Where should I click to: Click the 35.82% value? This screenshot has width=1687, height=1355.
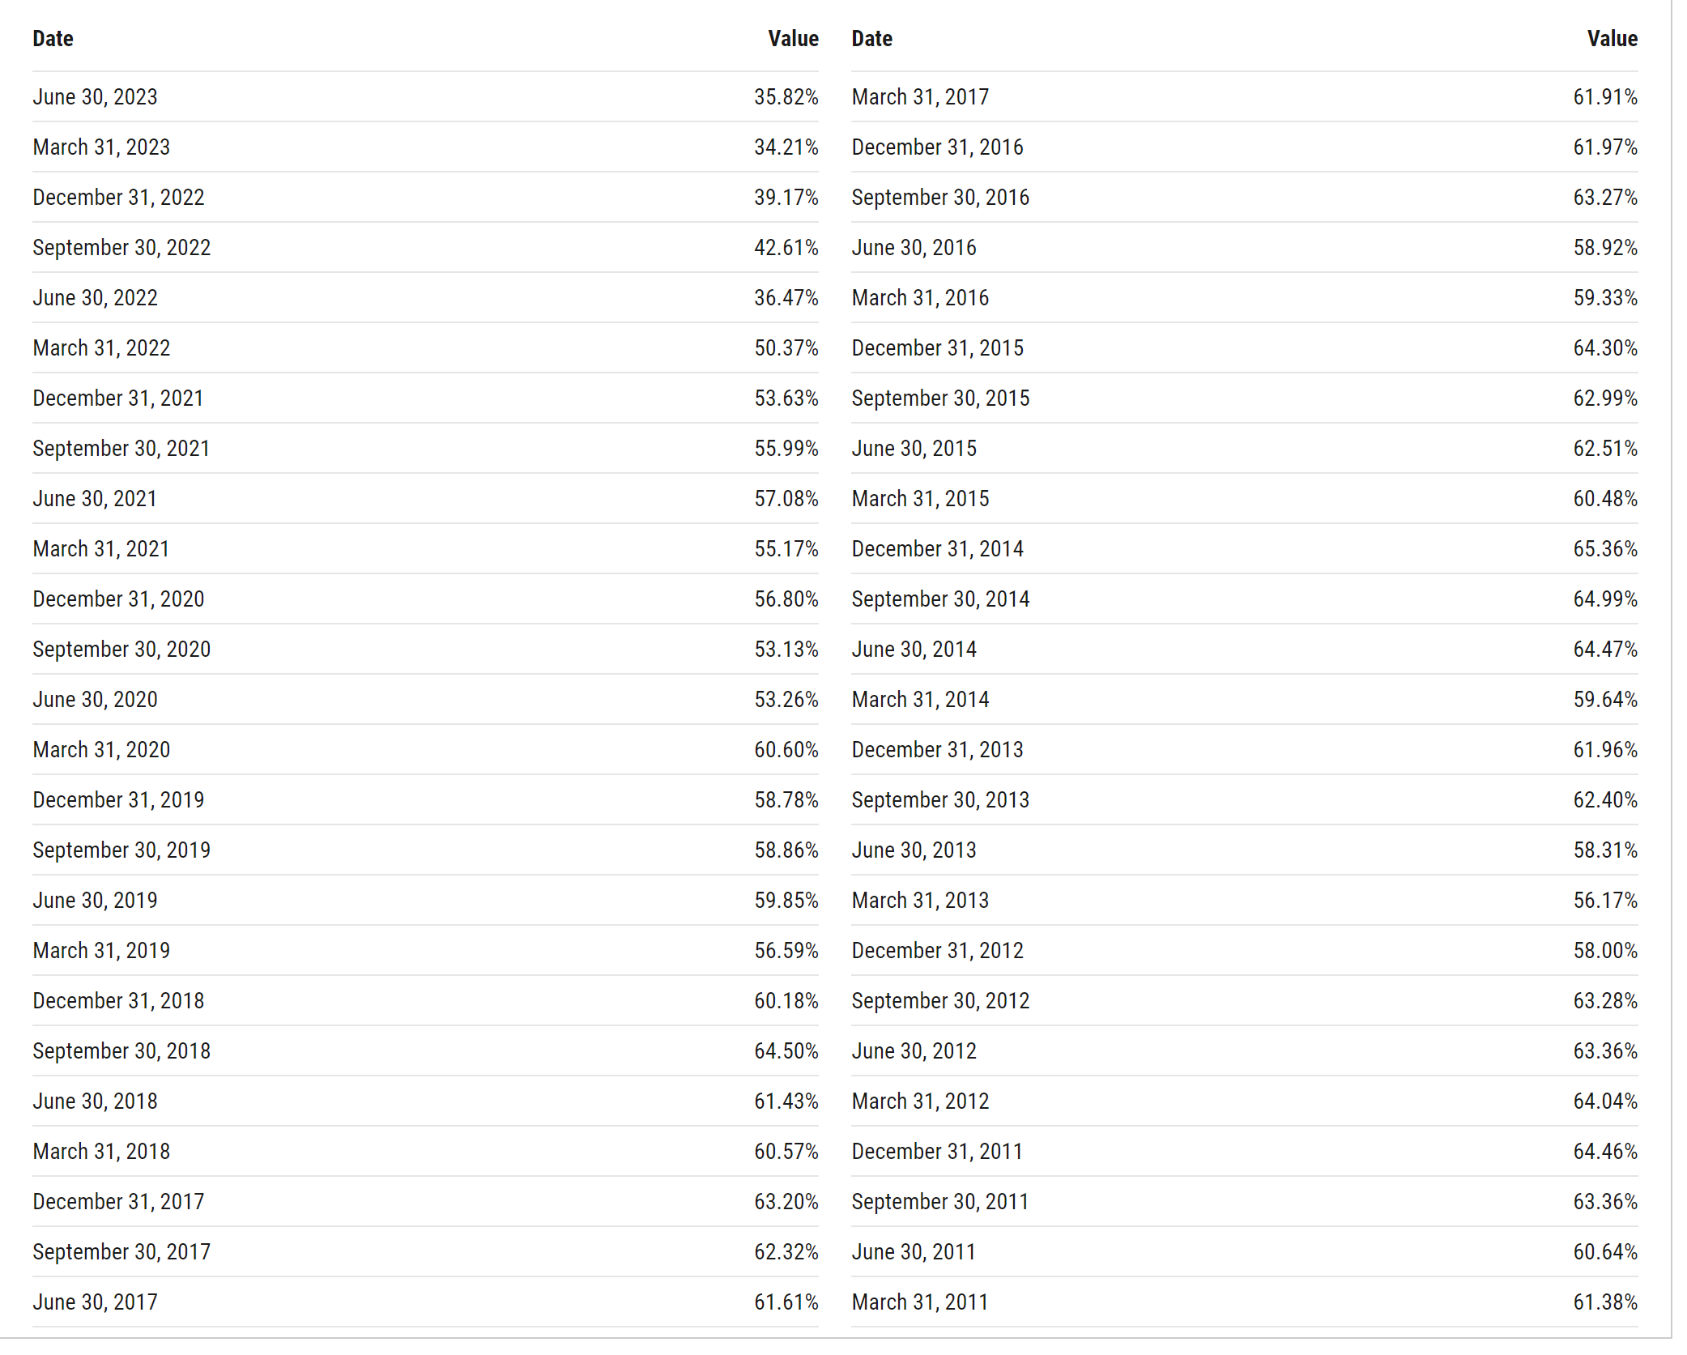point(786,97)
